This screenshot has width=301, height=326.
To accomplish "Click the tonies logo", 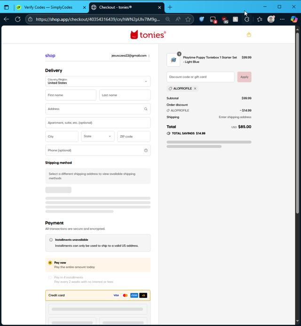I will pyautogui.click(x=148, y=34).
